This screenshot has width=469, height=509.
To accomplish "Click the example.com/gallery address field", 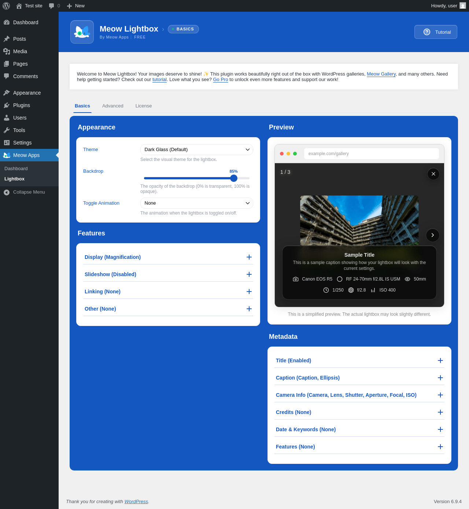I will coord(371,154).
